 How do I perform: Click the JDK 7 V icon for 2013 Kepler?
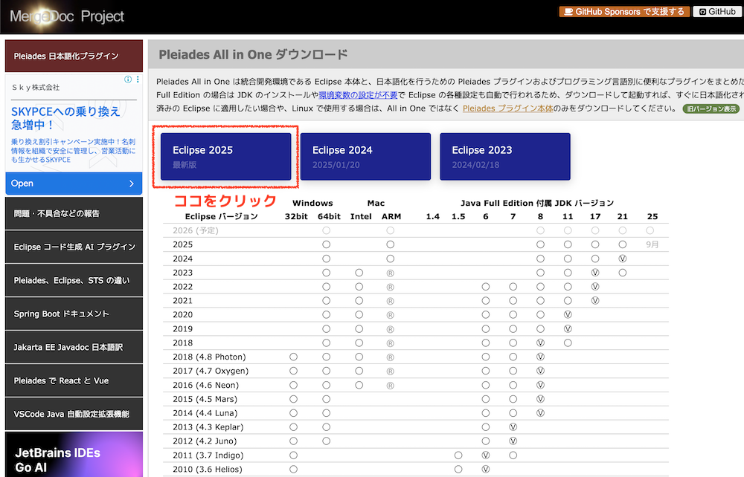click(x=513, y=427)
